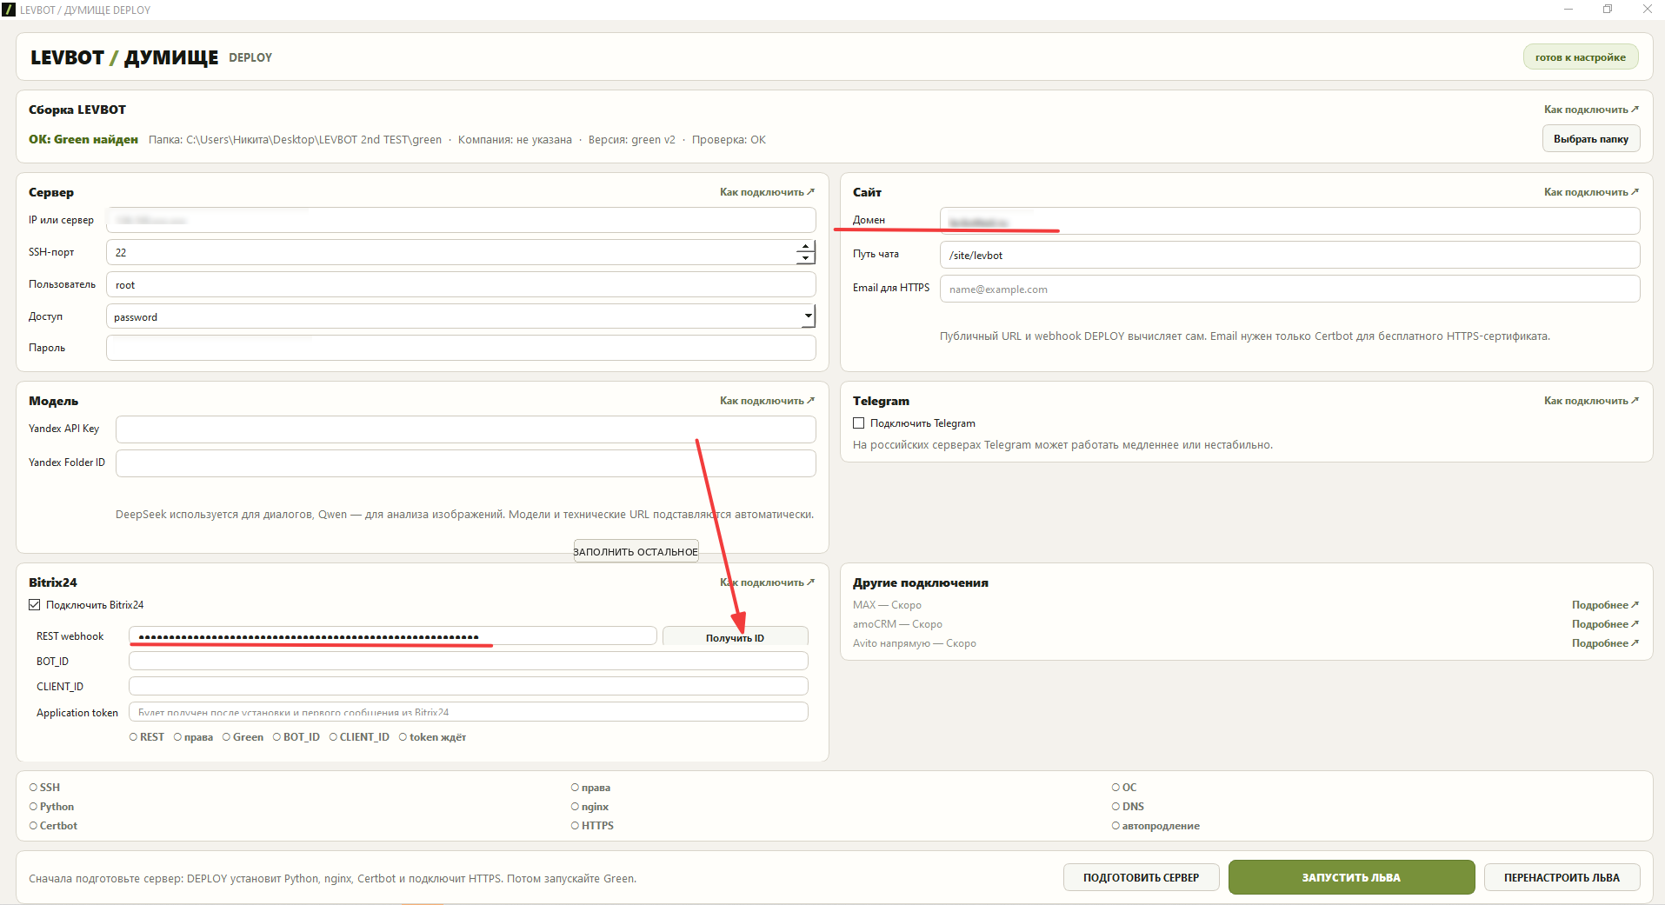Click the Yandex Folder ID field

pyautogui.click(x=465, y=463)
